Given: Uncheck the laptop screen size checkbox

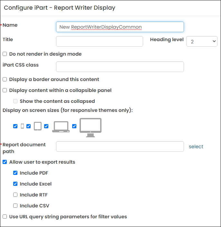Looking at the screenshot, I should pyautogui.click(x=46, y=126).
